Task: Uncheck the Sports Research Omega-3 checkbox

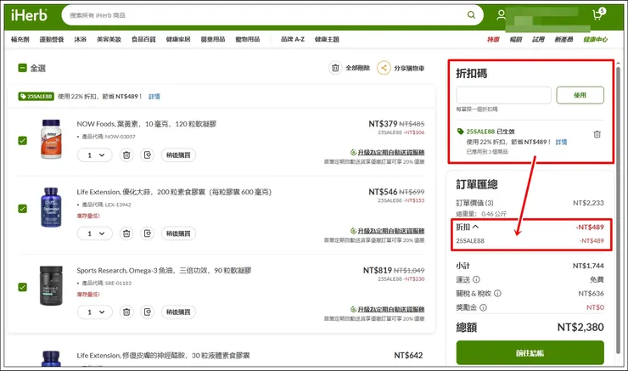Action: tap(23, 287)
